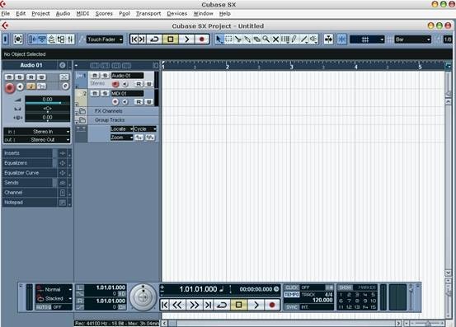456x327 pixels.
Task: Open the Devices menu
Action: 176,13
